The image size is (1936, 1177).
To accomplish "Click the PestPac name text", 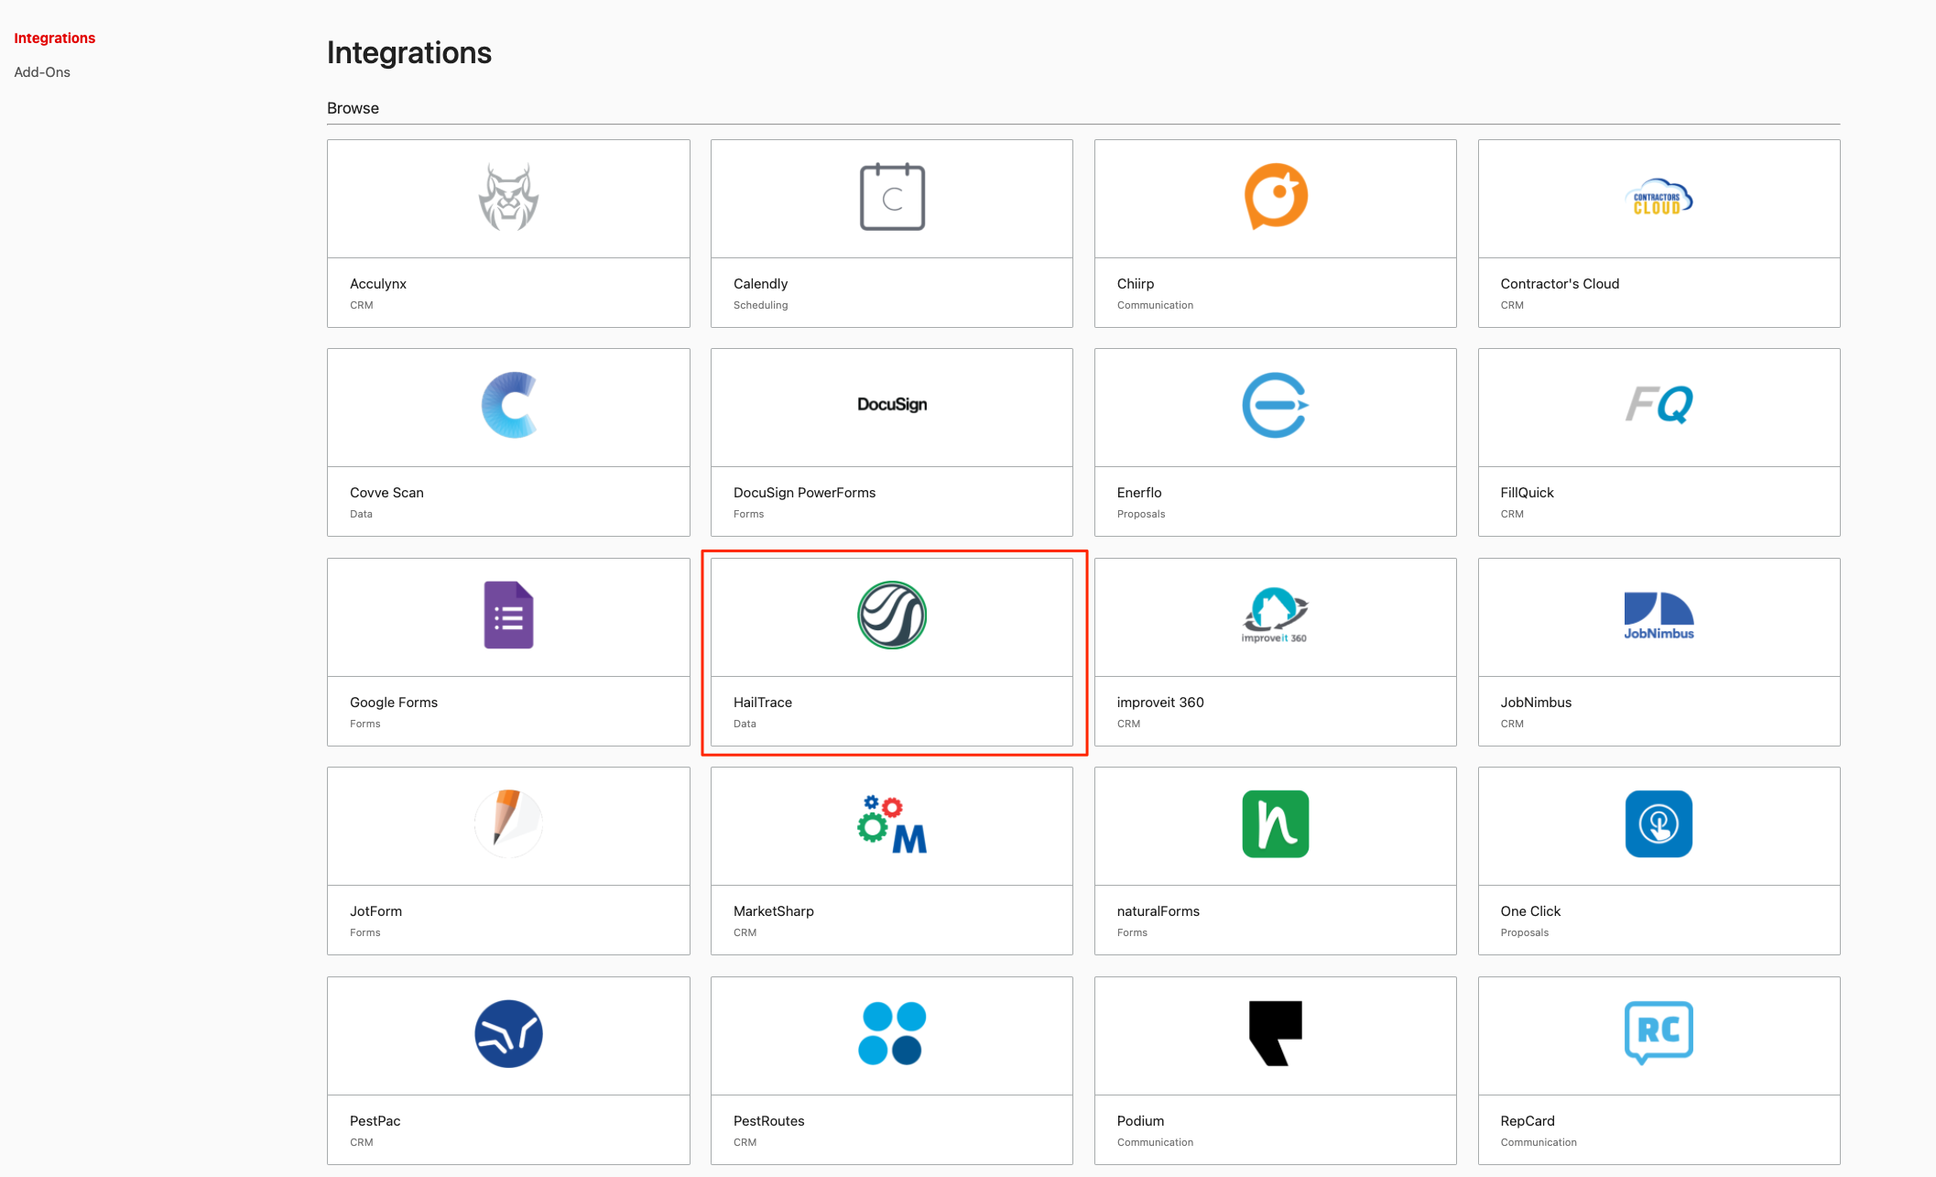I will click(x=375, y=1120).
